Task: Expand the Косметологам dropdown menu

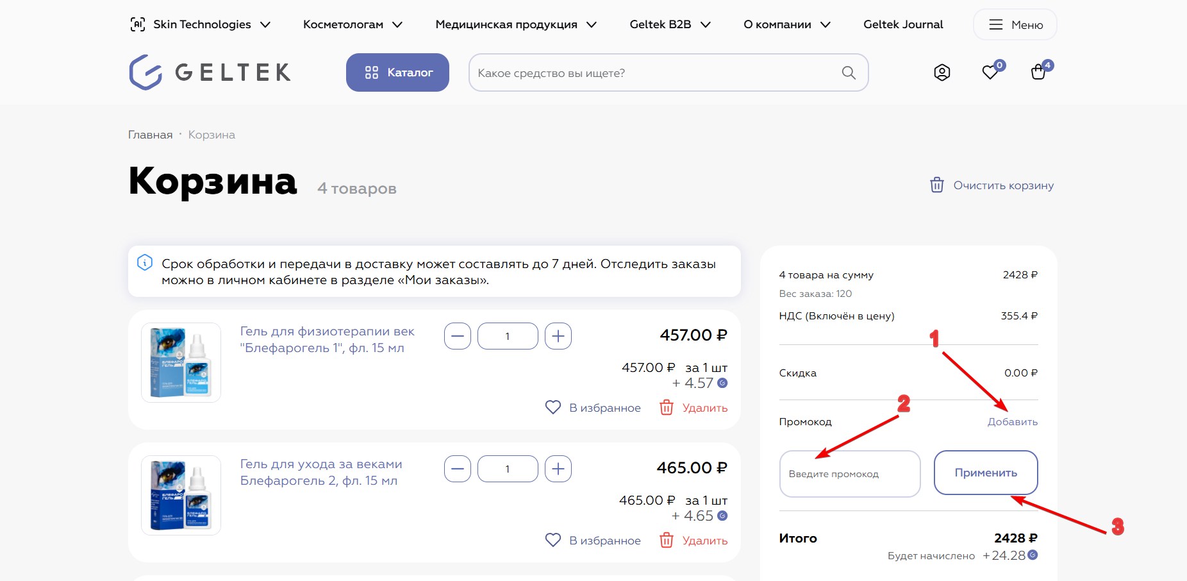Action: pos(353,24)
